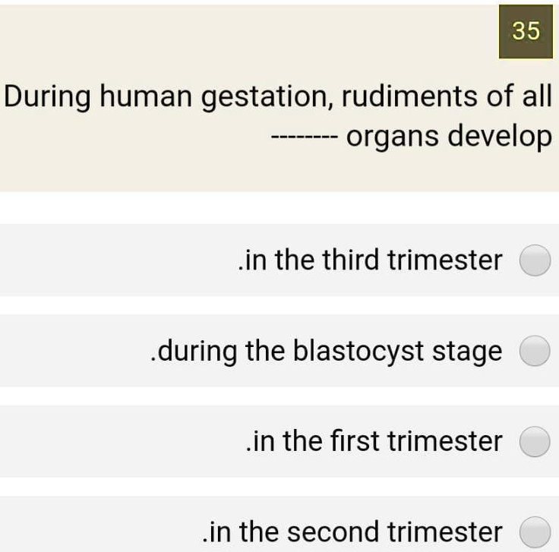The width and height of the screenshot is (559, 552).
Task: Choose the blastocyst stage radio button
Action: coord(535,352)
